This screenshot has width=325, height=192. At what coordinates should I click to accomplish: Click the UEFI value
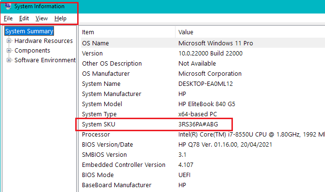[x=184, y=175]
